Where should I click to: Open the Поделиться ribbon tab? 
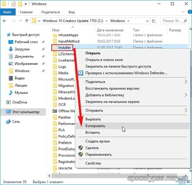click(x=51, y=12)
